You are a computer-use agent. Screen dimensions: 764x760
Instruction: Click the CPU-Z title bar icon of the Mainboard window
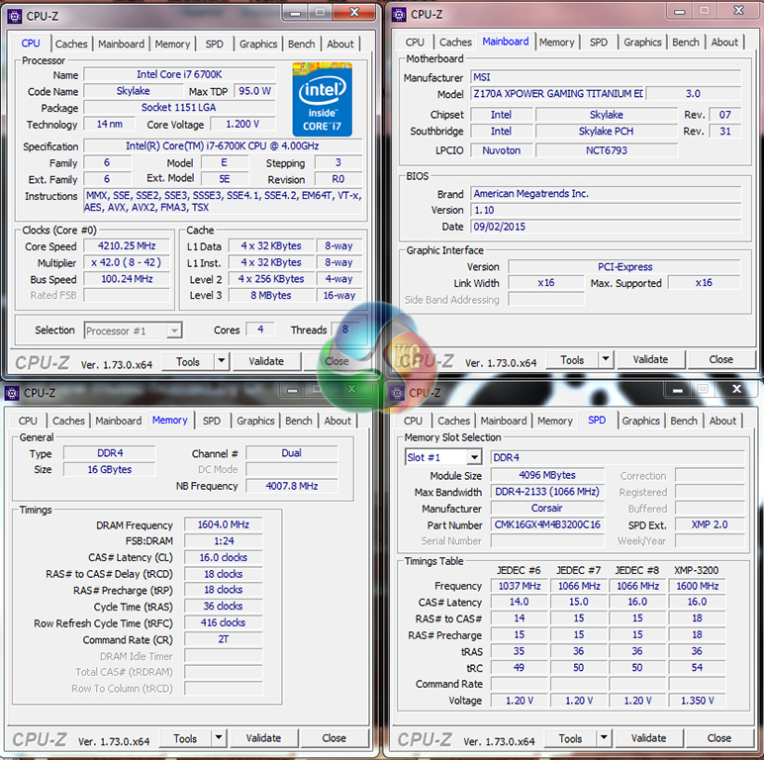coord(399,14)
